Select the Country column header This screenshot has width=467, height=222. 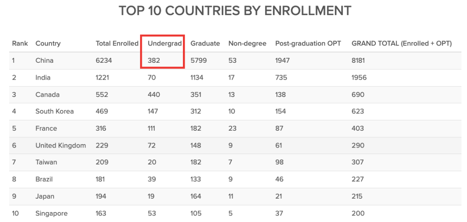pos(48,44)
